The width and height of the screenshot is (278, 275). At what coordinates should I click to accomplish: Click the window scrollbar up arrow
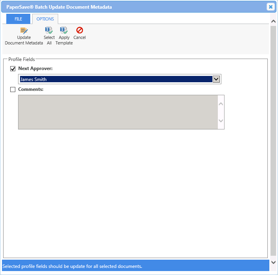(x=273, y=21)
